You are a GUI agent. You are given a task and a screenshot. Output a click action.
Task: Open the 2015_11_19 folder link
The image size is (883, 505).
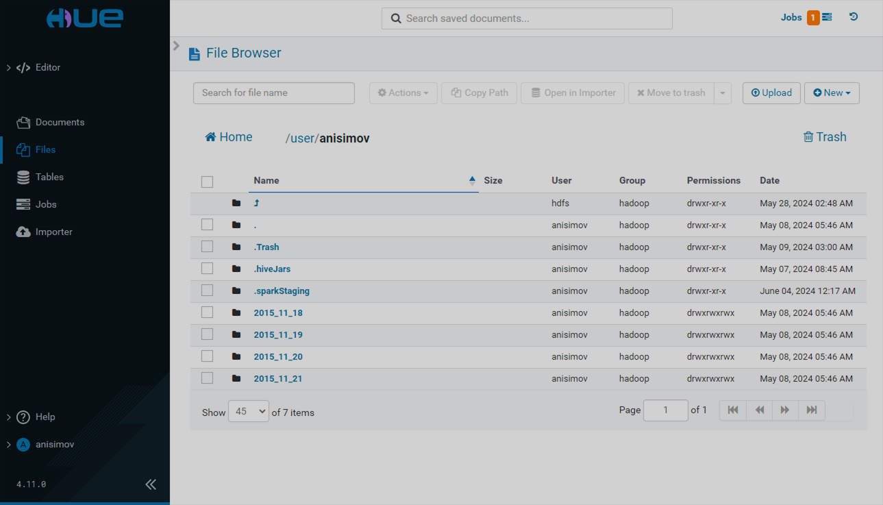pyautogui.click(x=278, y=335)
